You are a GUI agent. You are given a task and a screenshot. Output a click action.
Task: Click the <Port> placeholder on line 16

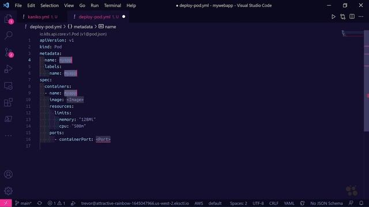pos(103,139)
